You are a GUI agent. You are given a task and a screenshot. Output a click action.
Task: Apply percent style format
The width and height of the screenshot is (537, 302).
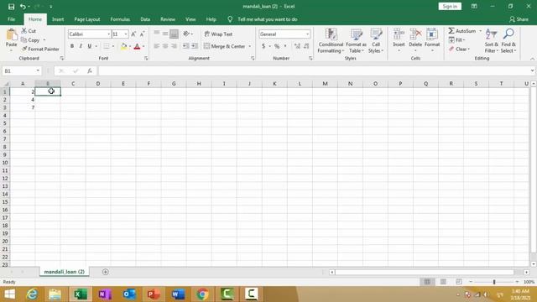[x=277, y=46]
